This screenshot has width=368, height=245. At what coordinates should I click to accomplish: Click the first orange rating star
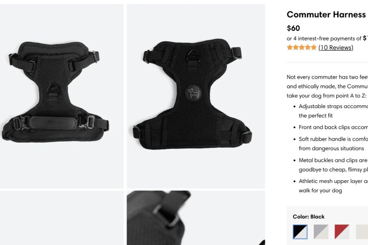pos(290,48)
